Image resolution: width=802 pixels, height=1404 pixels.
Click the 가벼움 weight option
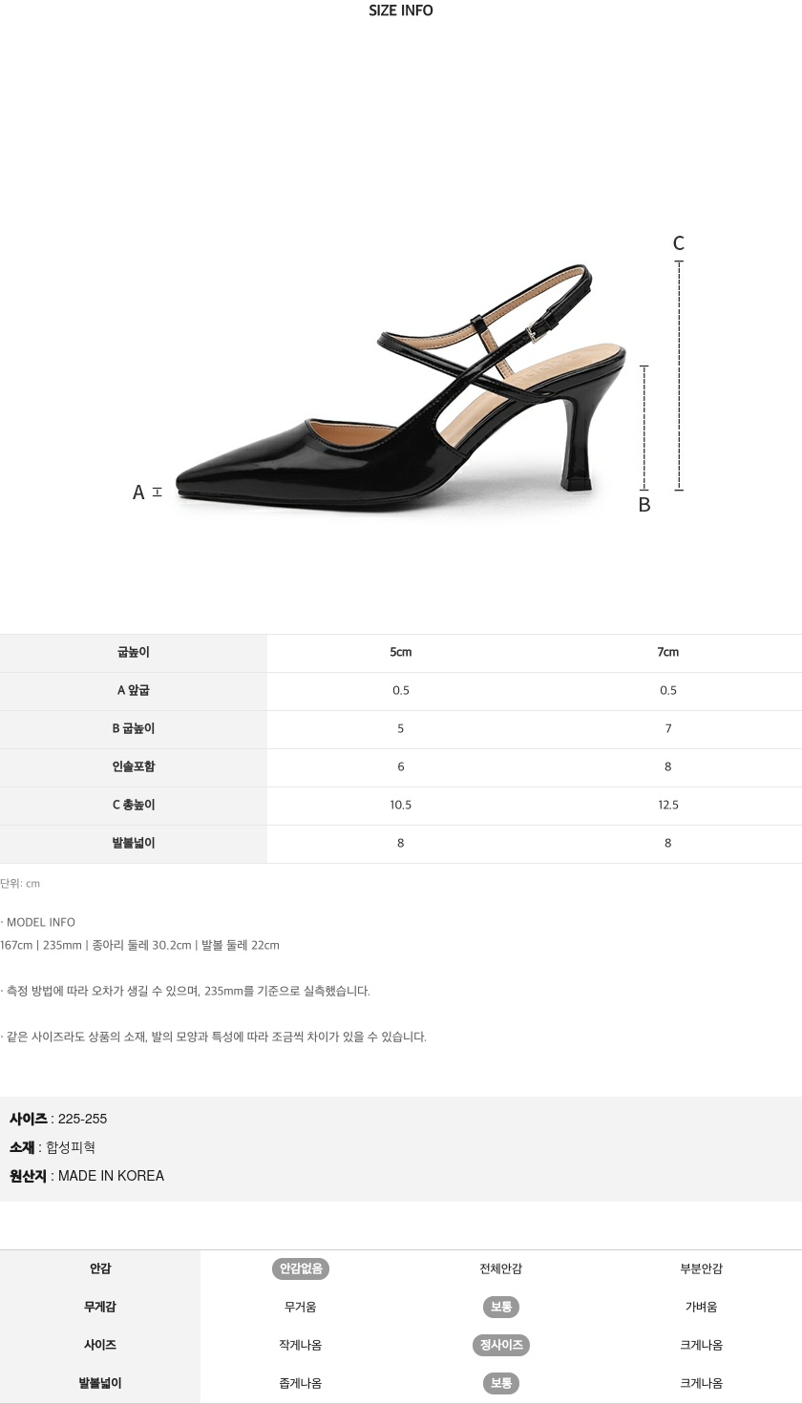[702, 1307]
